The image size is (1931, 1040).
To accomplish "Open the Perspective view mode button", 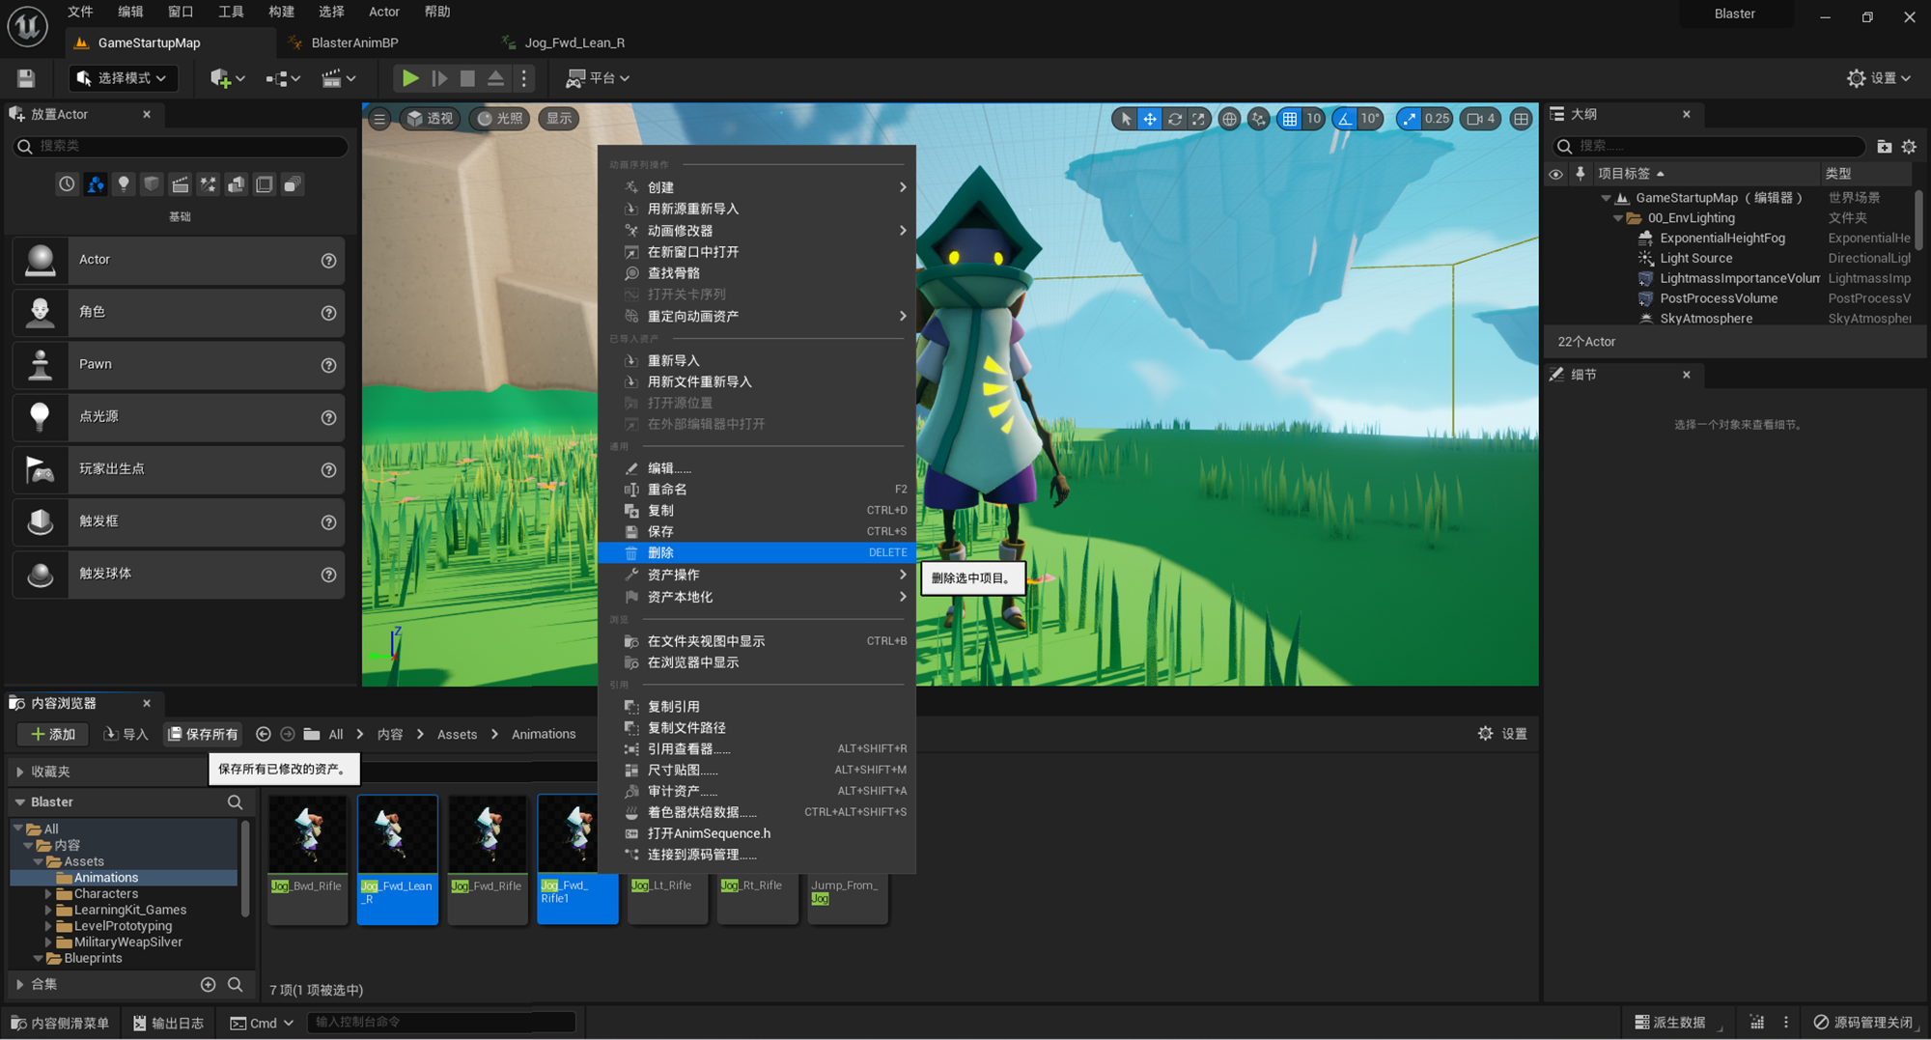I will click(430, 119).
